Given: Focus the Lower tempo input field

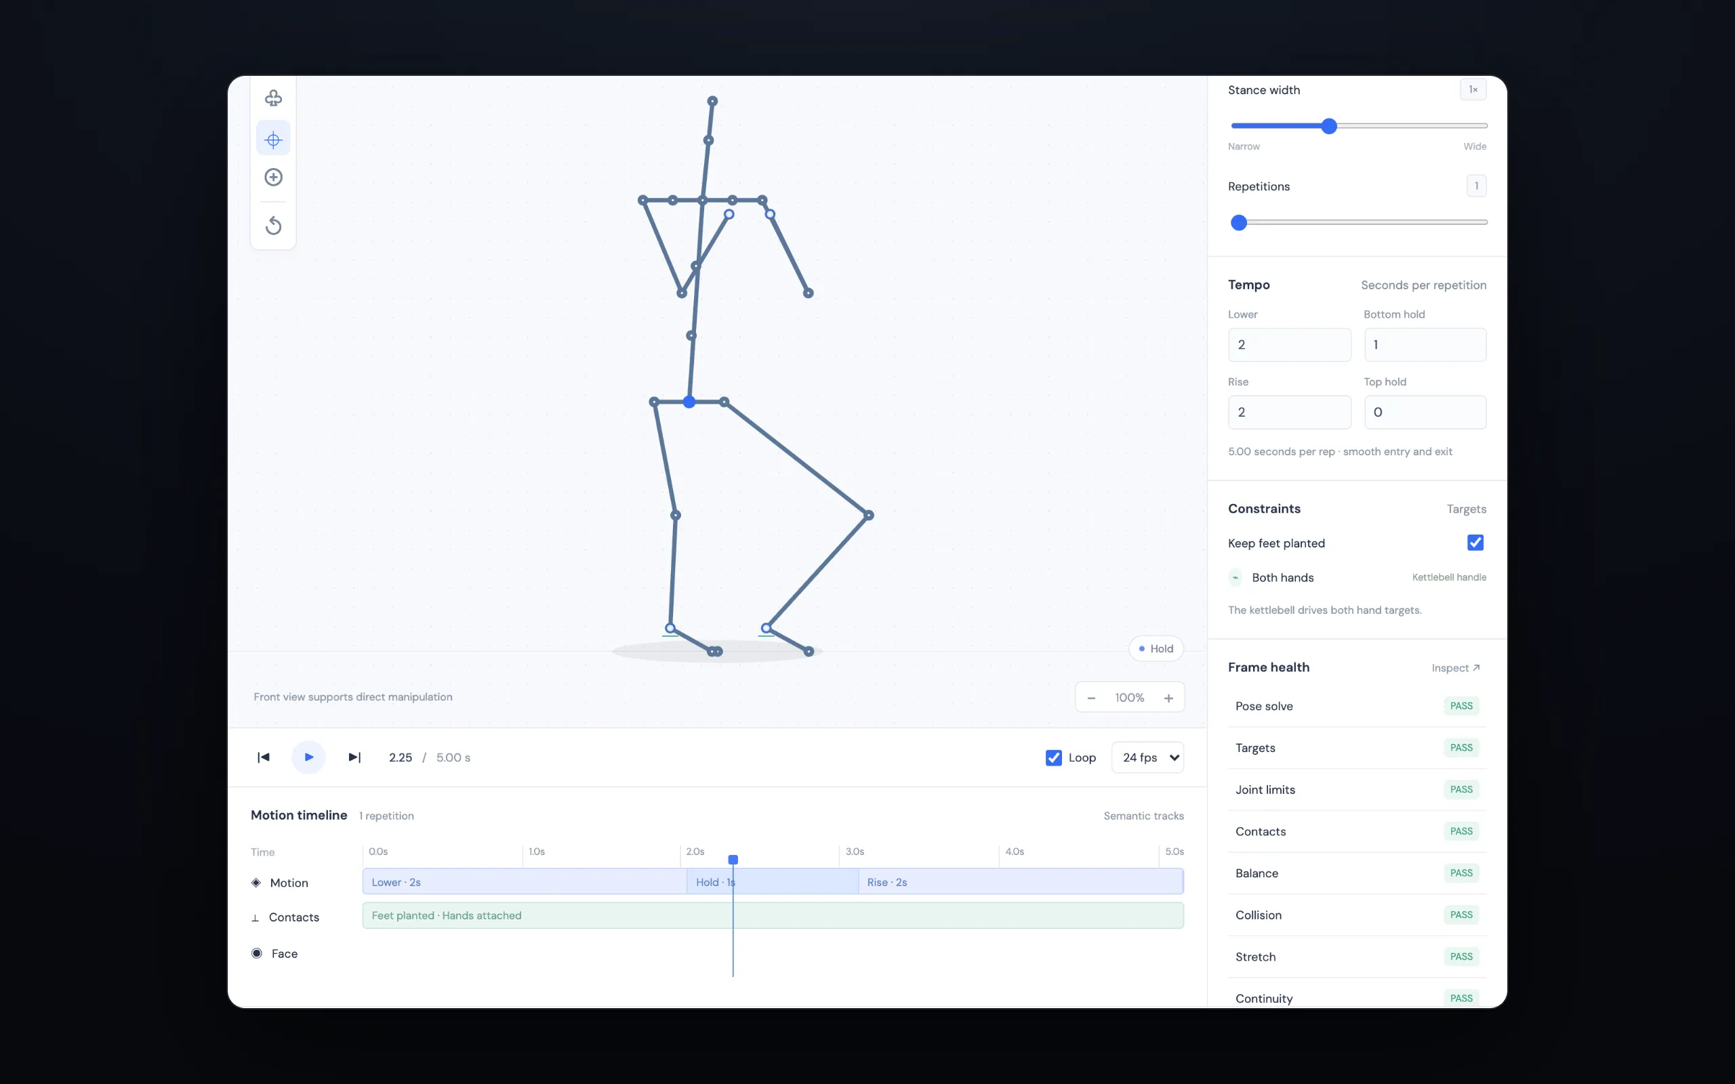Looking at the screenshot, I should (x=1289, y=345).
